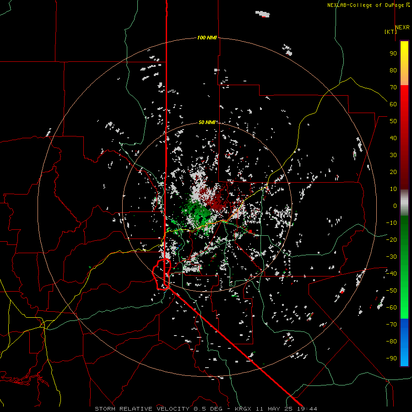412x412 pixels.
Task: Click the "50 NMI" range ring label
Action: click(x=207, y=122)
